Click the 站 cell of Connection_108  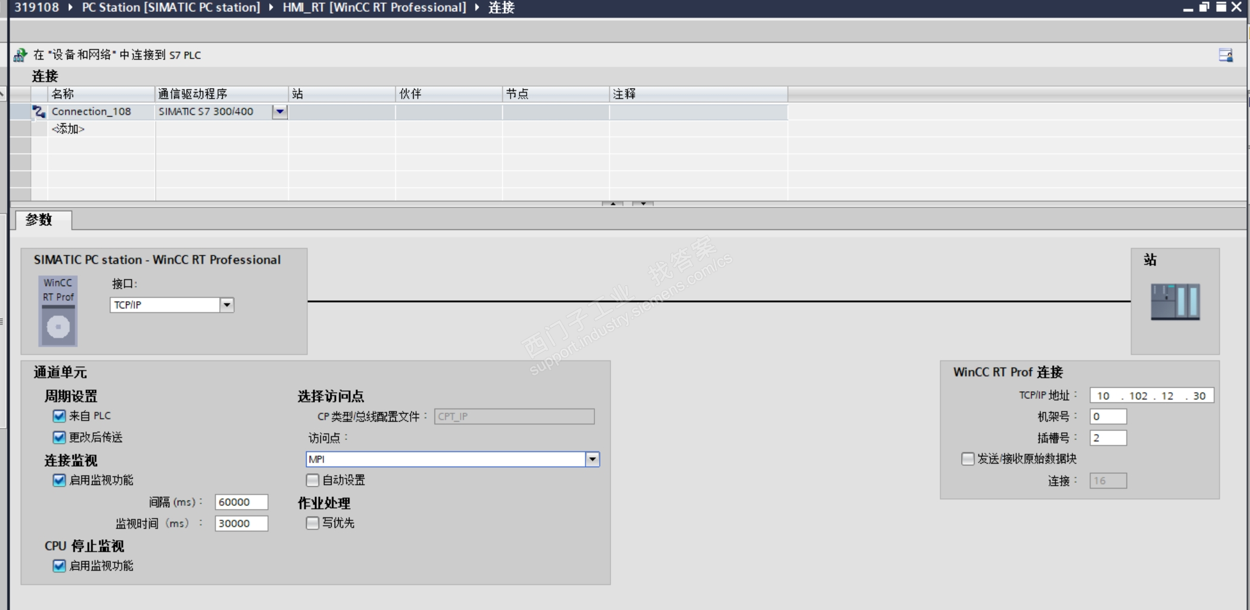[342, 112]
